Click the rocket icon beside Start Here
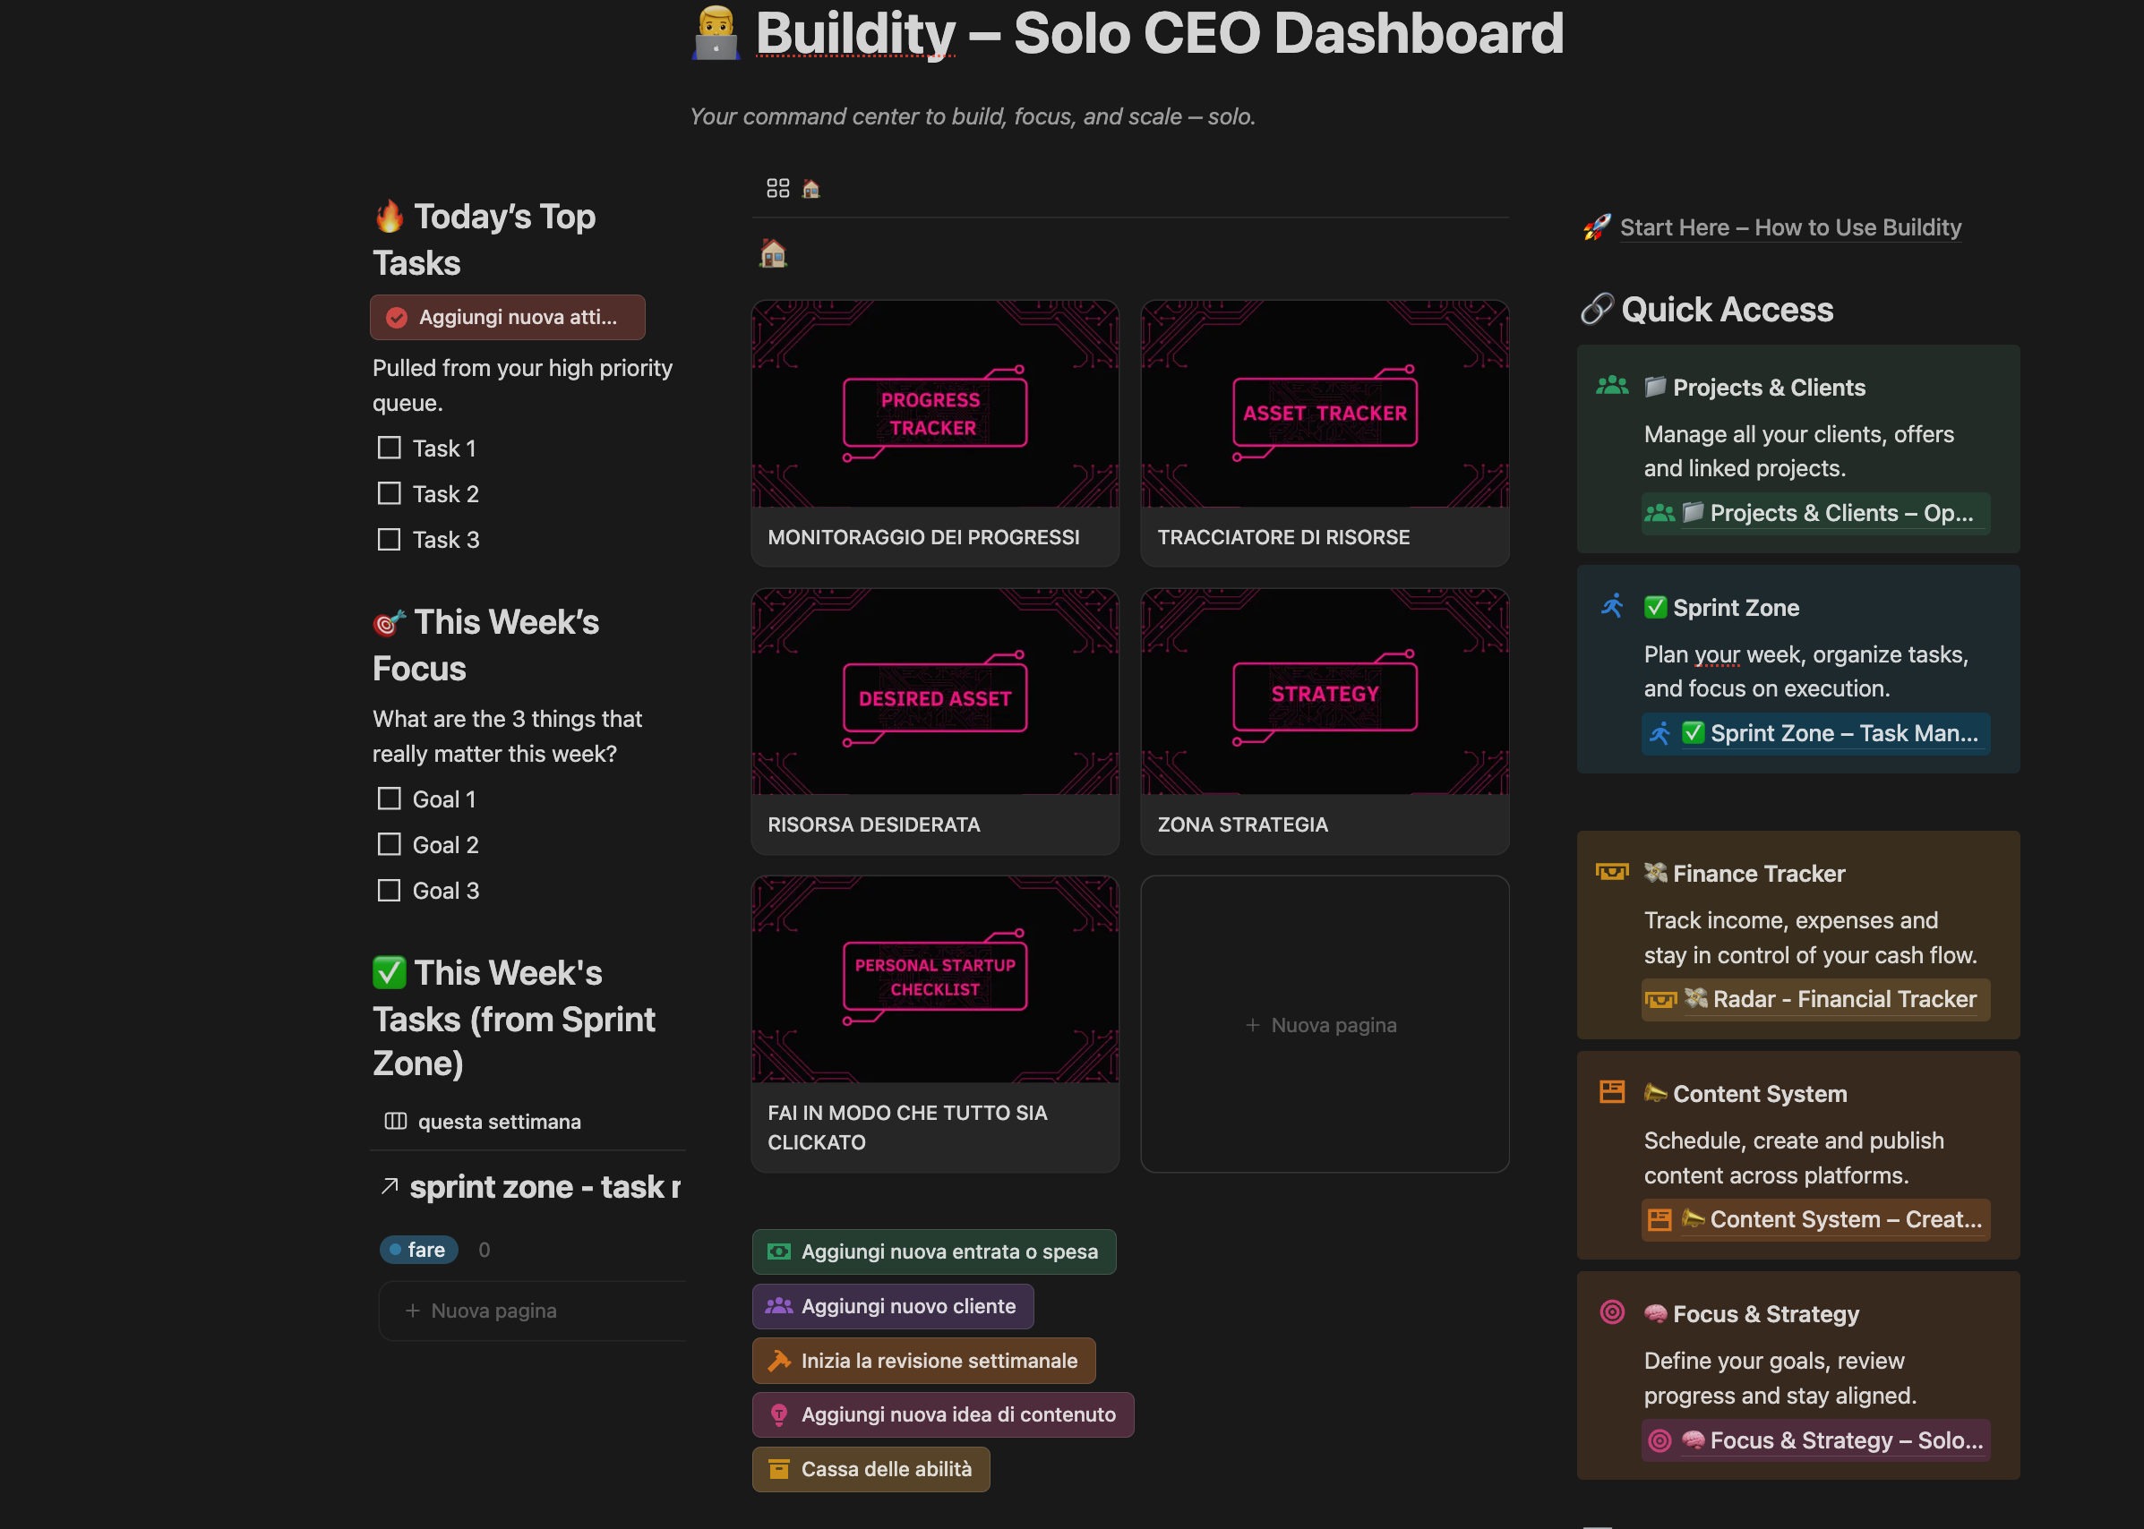Screen dimensions: 2144x1529 [1597, 226]
